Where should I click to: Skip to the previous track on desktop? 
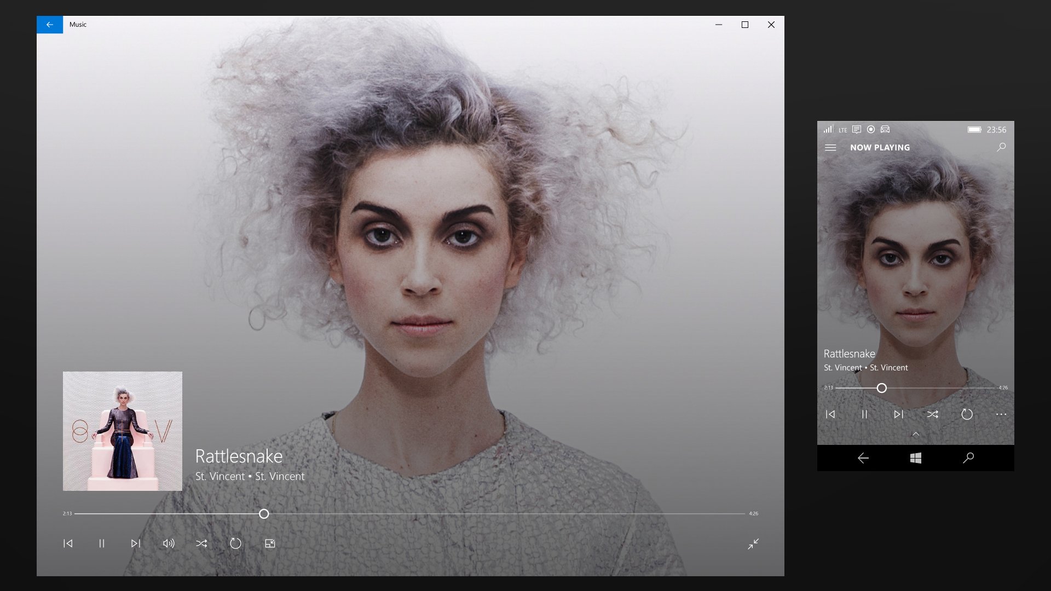pyautogui.click(x=68, y=543)
